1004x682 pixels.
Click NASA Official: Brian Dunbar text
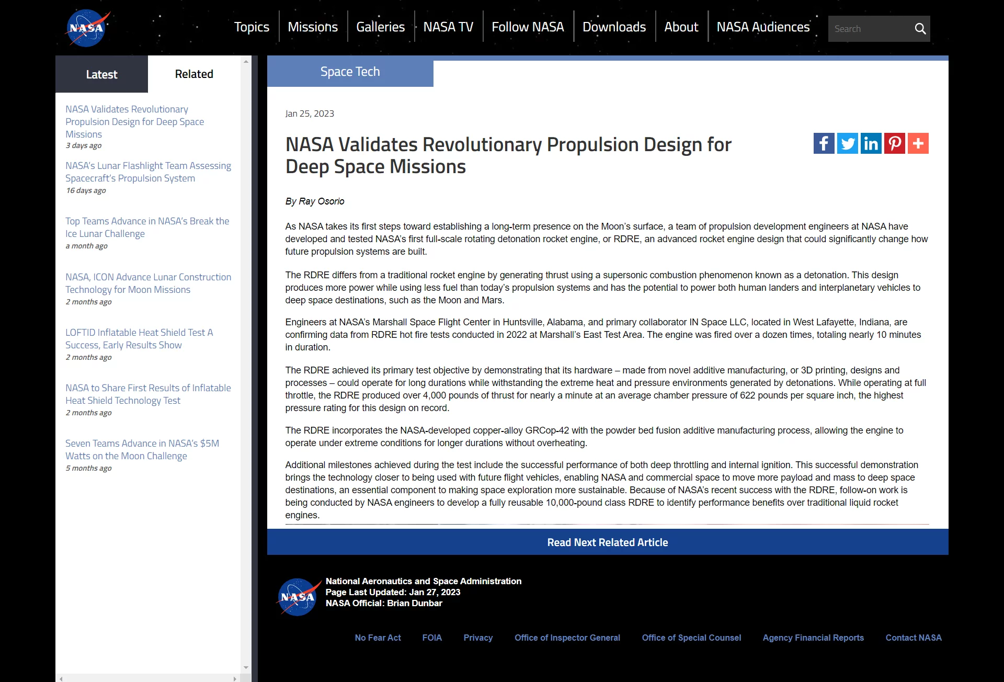[384, 603]
